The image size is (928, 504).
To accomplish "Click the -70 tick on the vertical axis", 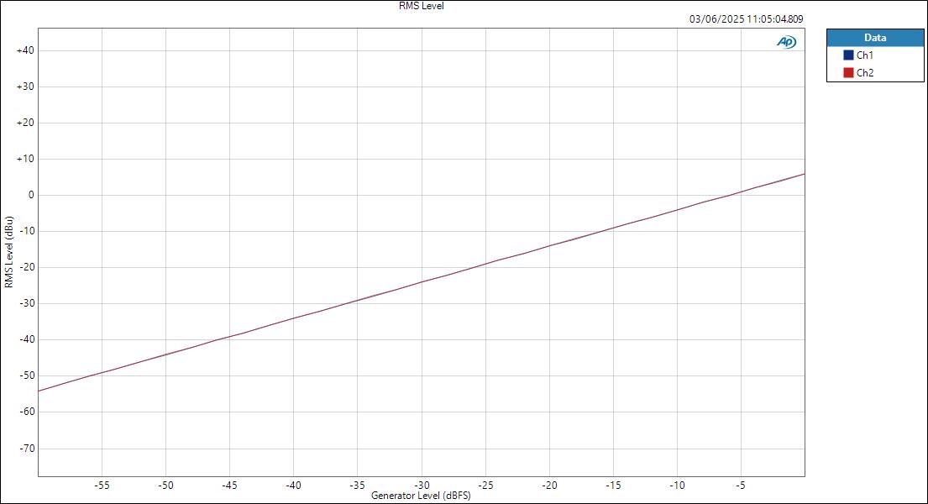I will click(29, 447).
